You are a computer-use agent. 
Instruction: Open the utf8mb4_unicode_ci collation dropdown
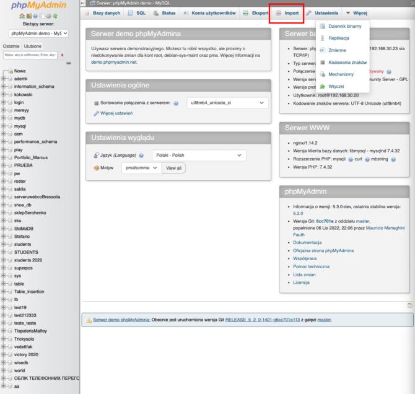(227, 103)
